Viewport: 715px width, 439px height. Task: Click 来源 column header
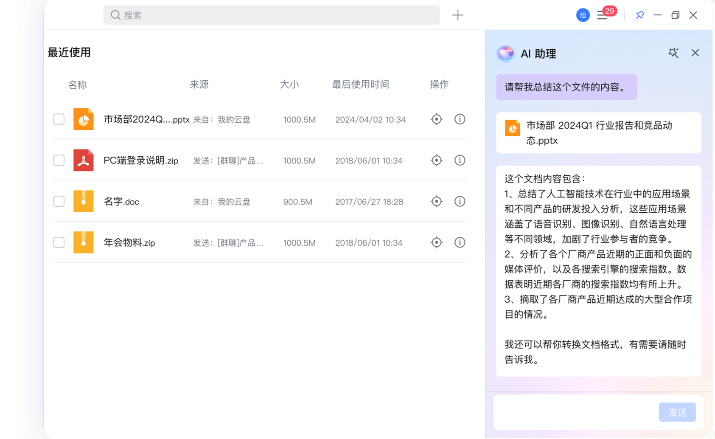[199, 84]
